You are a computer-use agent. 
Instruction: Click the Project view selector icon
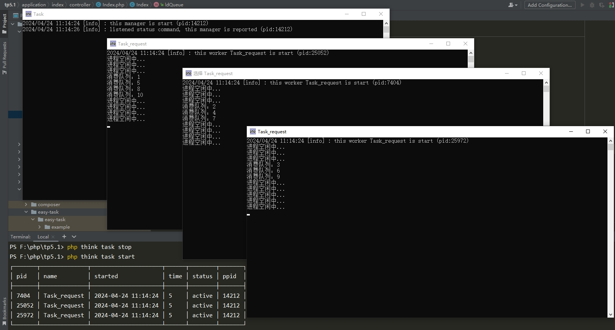pos(16,15)
